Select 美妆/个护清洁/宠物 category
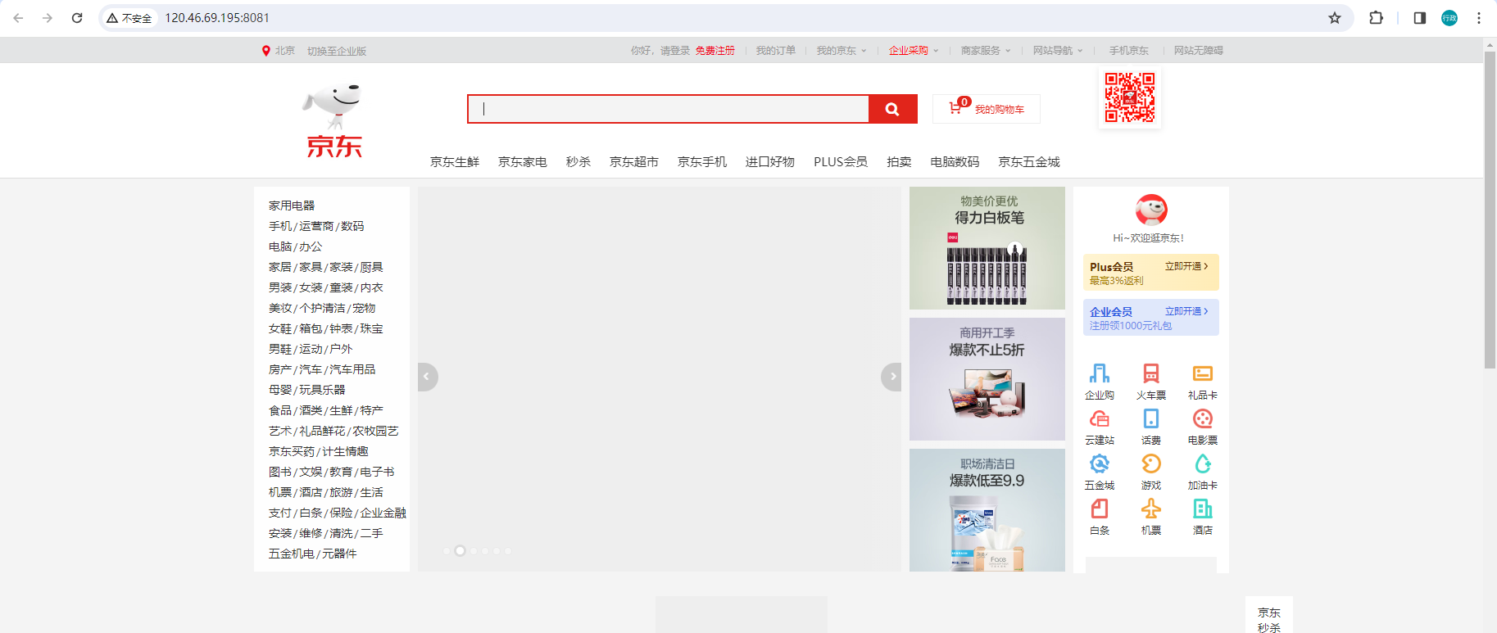This screenshot has height=633, width=1497. coord(322,308)
